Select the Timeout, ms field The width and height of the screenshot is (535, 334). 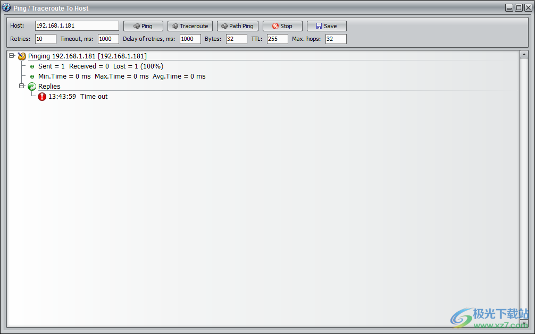tap(108, 39)
